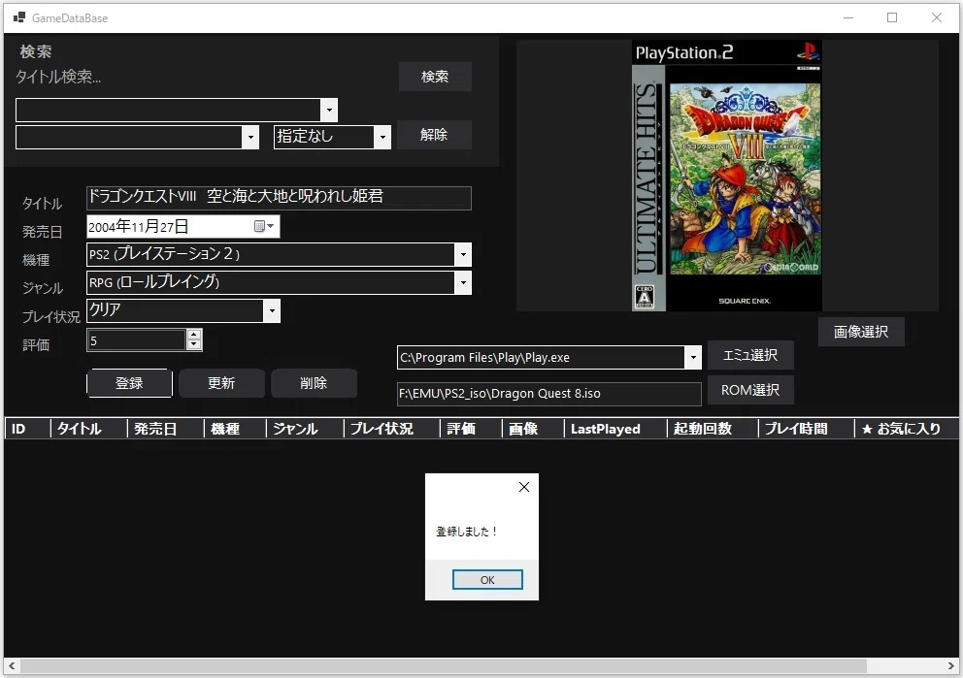Expand the ジャンル RPG dropdown arrow
The width and height of the screenshot is (963, 678).
click(x=463, y=283)
